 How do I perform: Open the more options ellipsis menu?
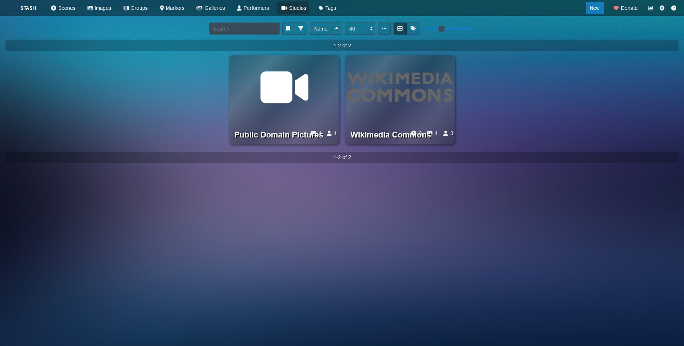[384, 29]
